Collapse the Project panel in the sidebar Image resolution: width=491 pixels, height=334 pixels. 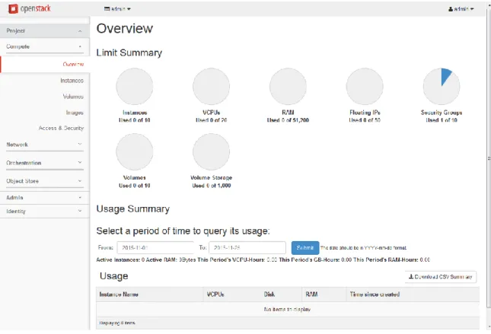click(x=45, y=30)
